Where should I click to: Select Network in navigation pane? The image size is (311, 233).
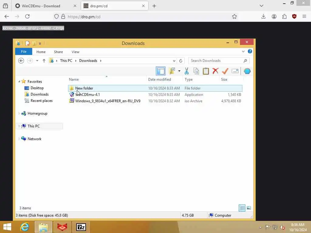point(34,139)
